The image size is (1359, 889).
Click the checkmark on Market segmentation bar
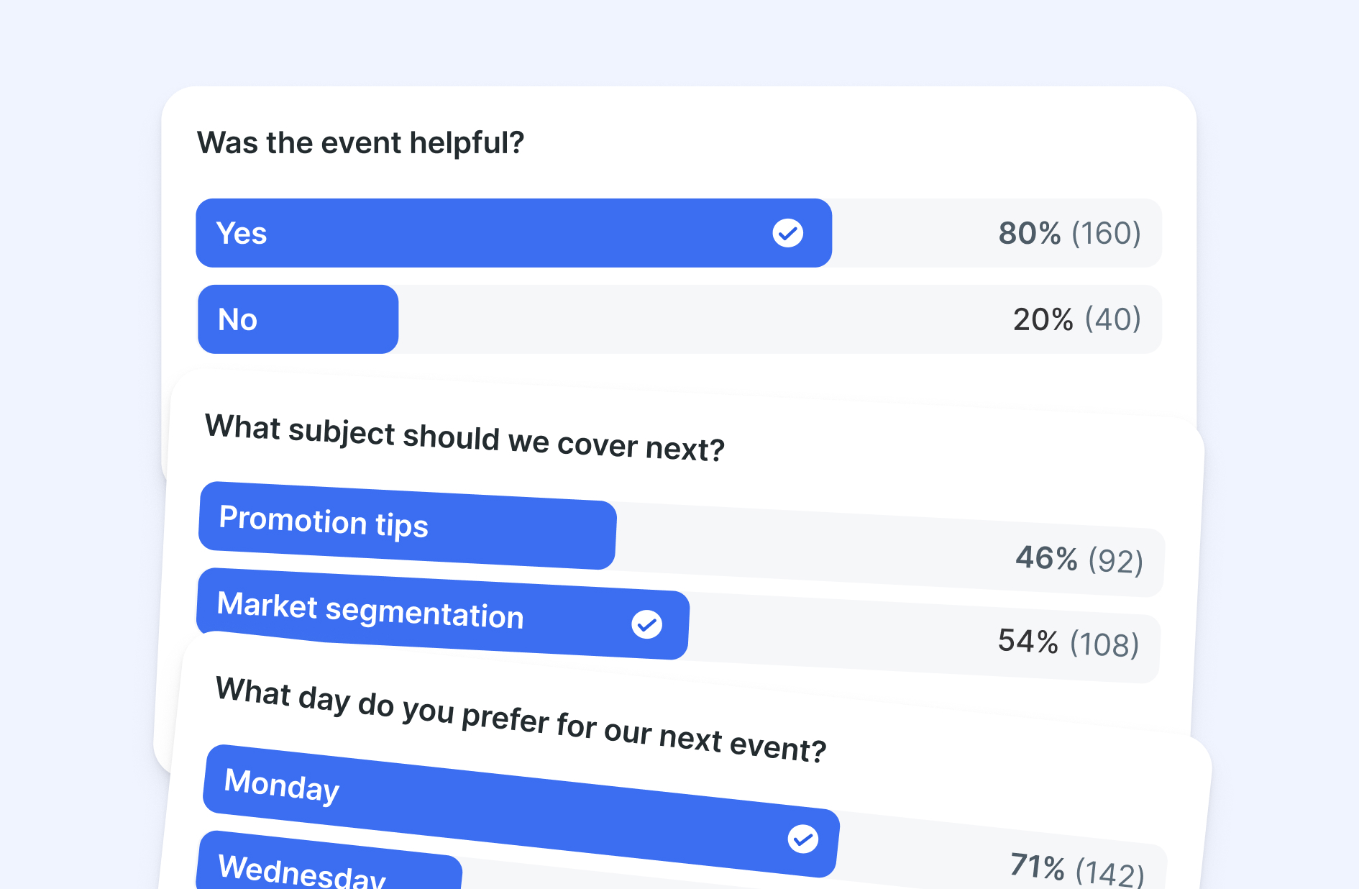(647, 624)
